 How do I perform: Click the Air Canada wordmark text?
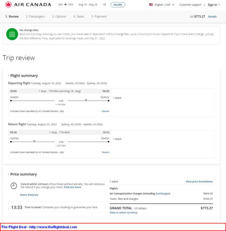coord(33,5)
